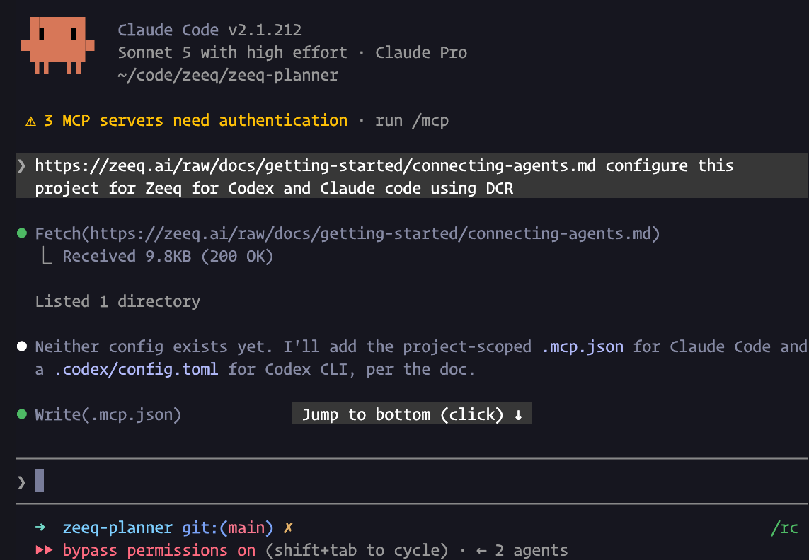Click the green dot beside the Fetch call

click(x=22, y=233)
